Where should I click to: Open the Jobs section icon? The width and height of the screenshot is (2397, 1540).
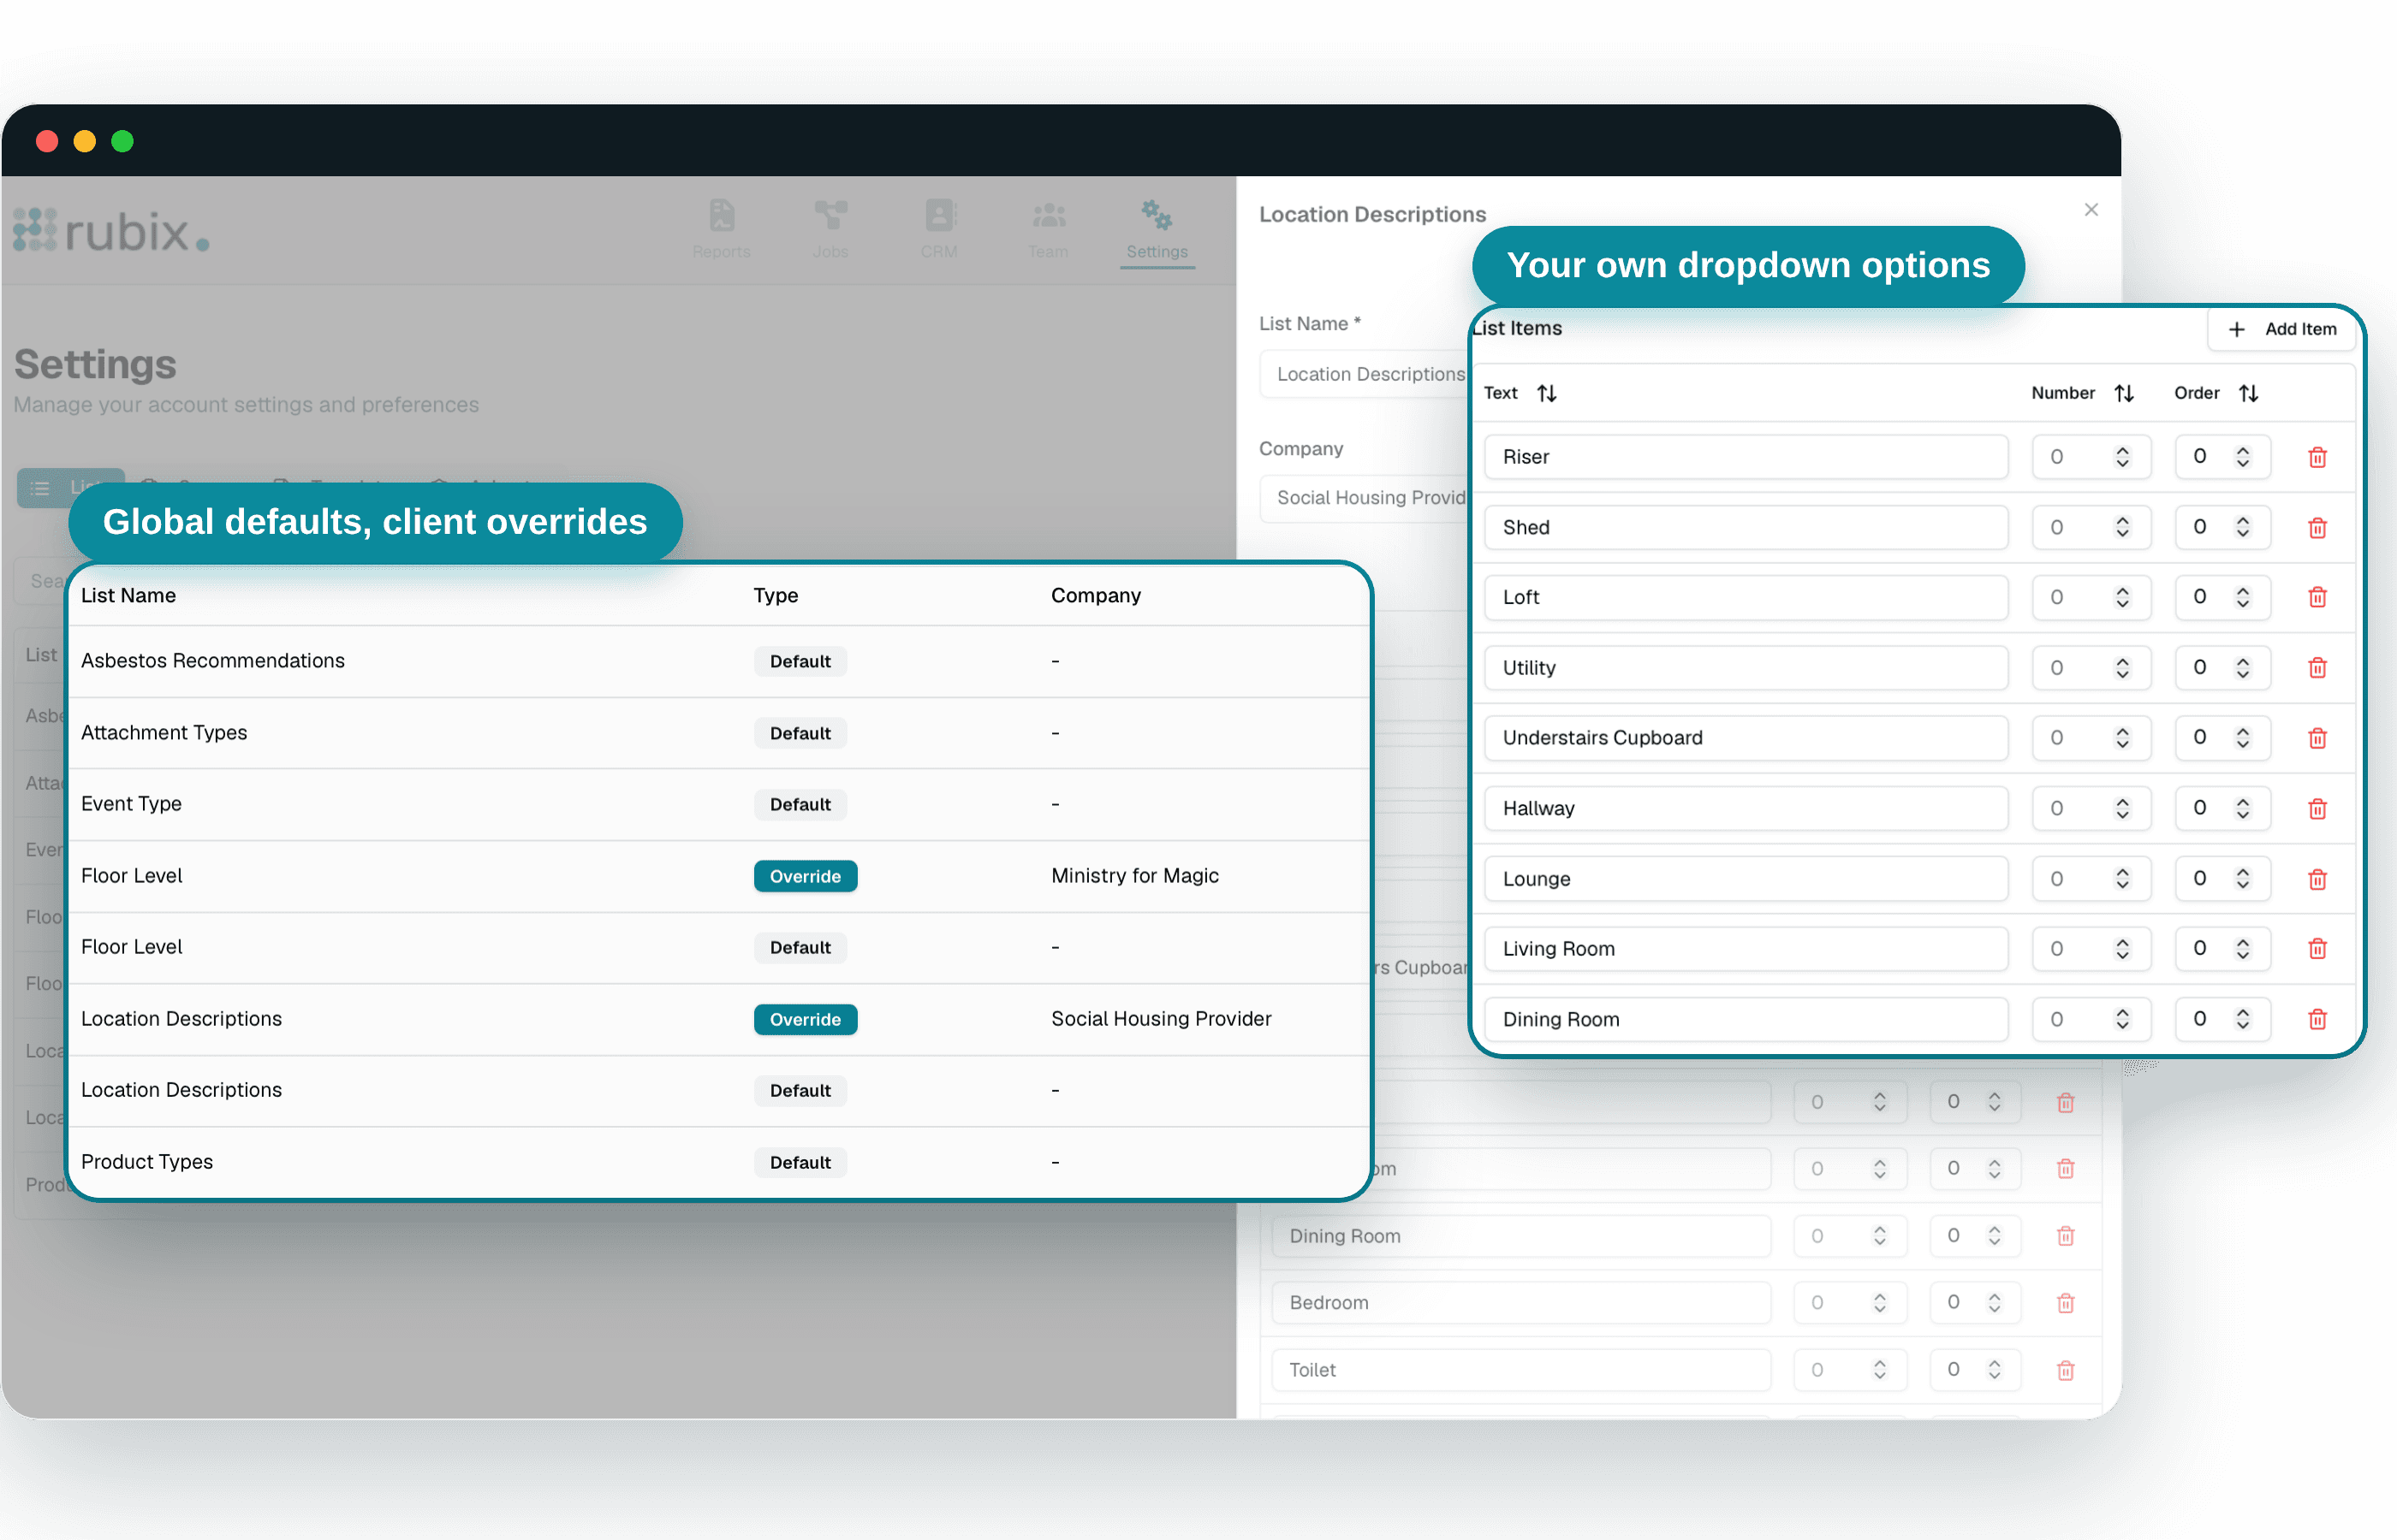pyautogui.click(x=830, y=215)
